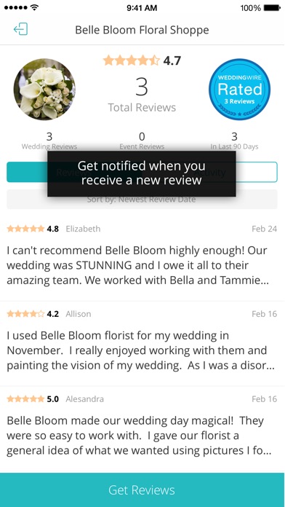Screen dimensions: 285x507
Task: Open Sort by Newest Review Date dropdown
Action: [x=142, y=199]
